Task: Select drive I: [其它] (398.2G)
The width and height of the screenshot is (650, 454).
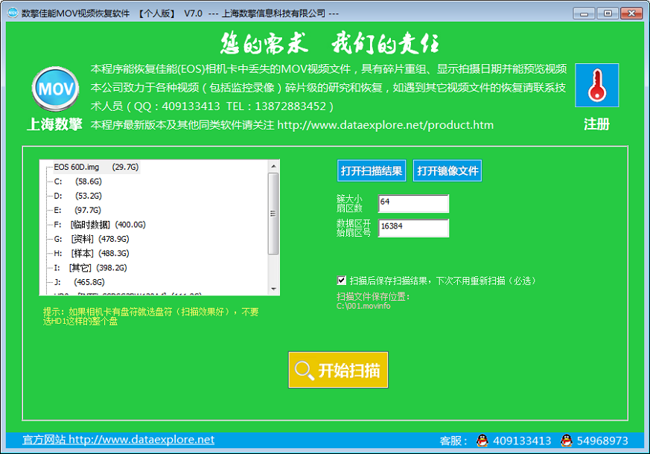Action: tap(90, 268)
